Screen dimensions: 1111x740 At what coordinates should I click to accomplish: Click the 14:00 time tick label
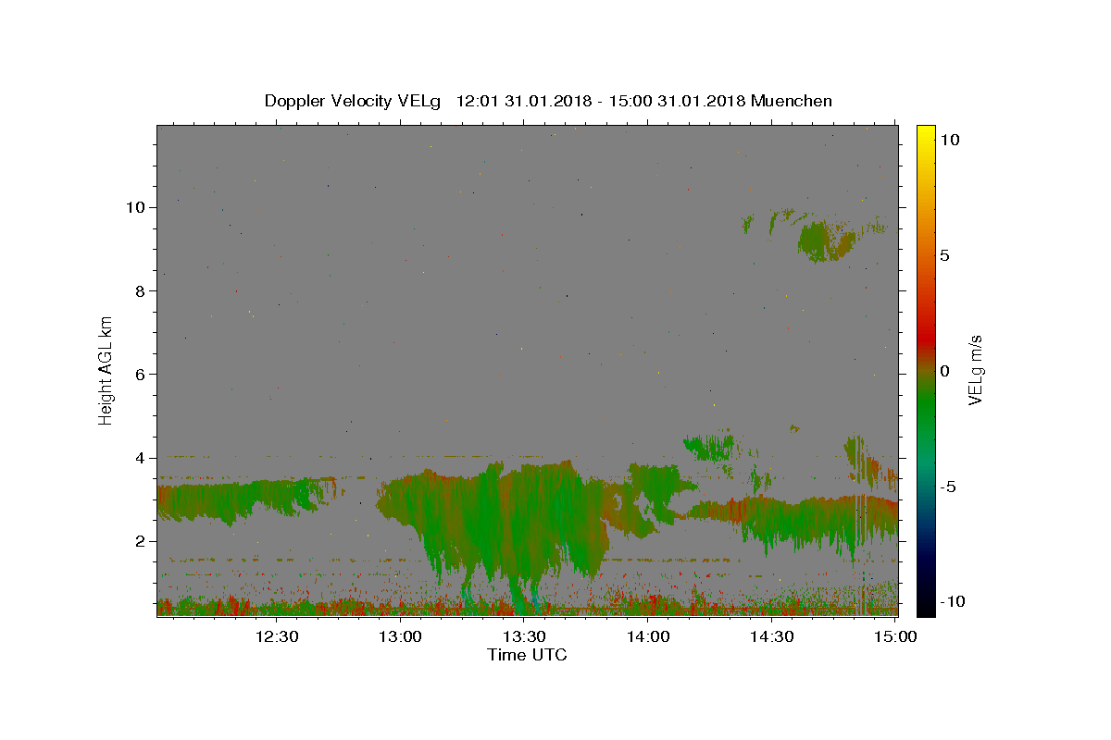pyautogui.click(x=648, y=636)
